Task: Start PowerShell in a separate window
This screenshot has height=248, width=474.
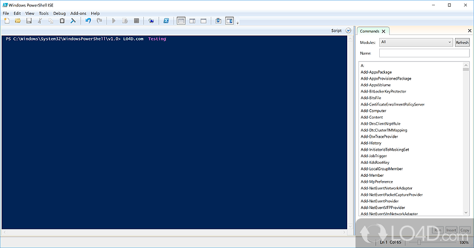Action: point(166,21)
